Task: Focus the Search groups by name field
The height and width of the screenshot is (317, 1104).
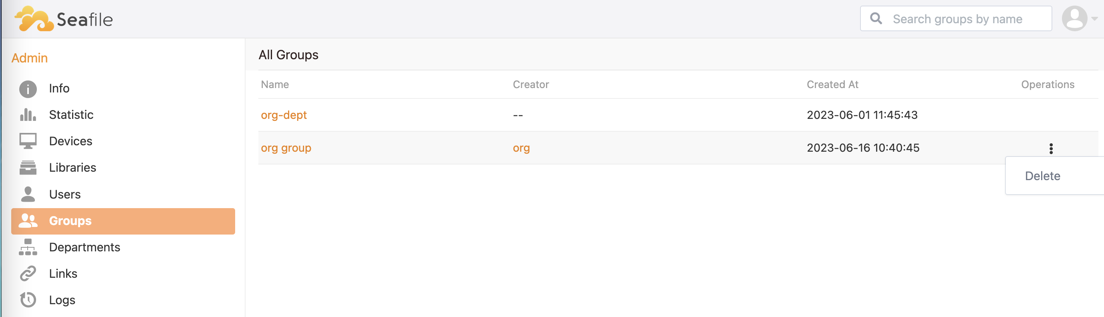Action: [956, 18]
